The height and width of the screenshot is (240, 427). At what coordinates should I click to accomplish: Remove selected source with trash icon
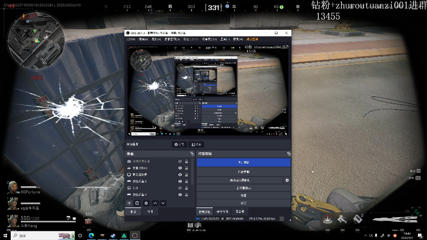click(137, 203)
